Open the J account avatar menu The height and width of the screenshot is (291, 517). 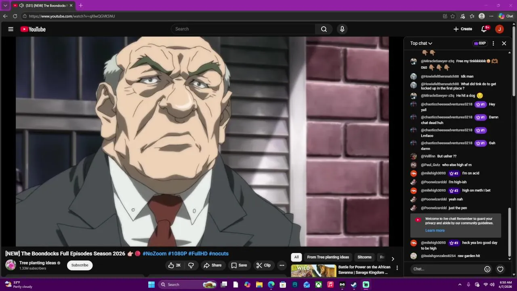tap(500, 29)
